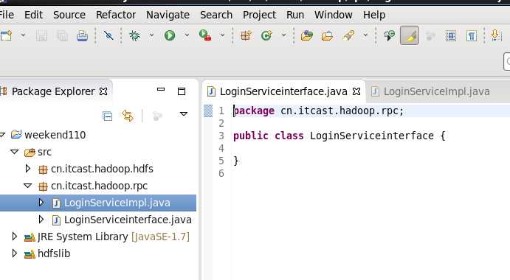Expand JRE System Library node
Image resolution: width=510 pixels, height=280 pixels.
[14, 236]
